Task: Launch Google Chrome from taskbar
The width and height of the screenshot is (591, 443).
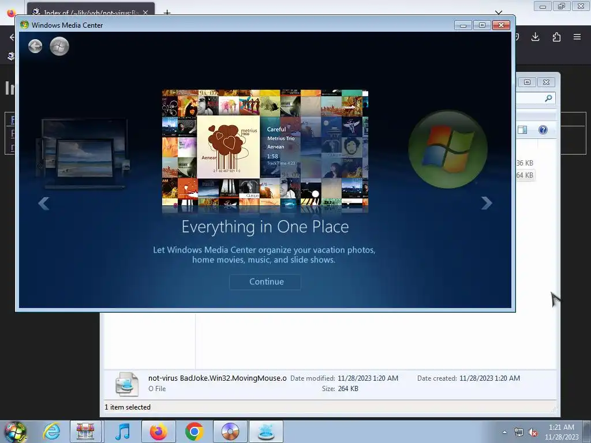Action: pyautogui.click(x=194, y=431)
